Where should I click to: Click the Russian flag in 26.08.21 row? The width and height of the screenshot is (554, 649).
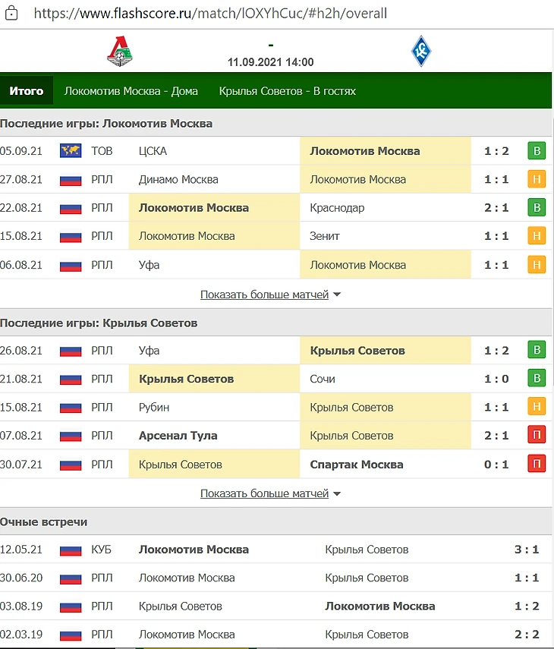[71, 351]
